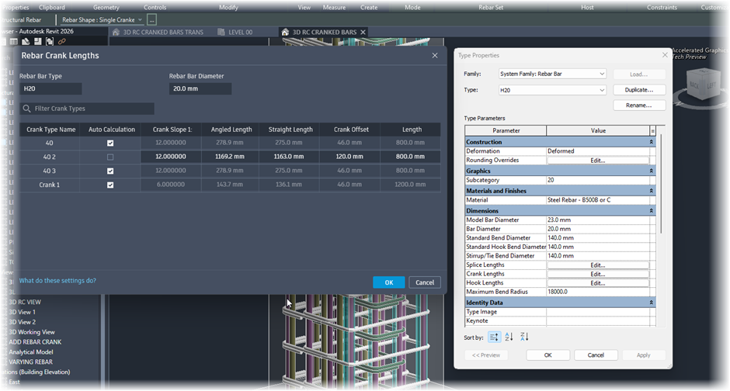Click Edit... for Hook Lengths
The width and height of the screenshot is (730, 391).
598,283
